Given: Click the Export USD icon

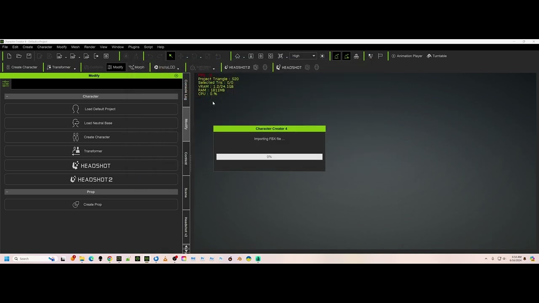Looking at the screenshot, I should (86, 56).
